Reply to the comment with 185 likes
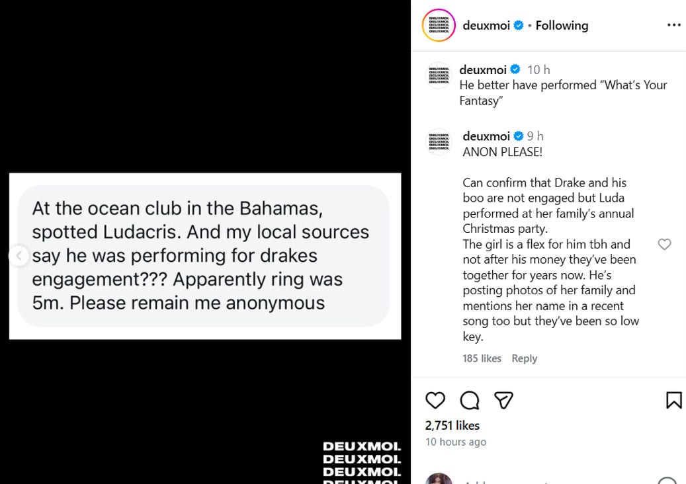 point(525,358)
